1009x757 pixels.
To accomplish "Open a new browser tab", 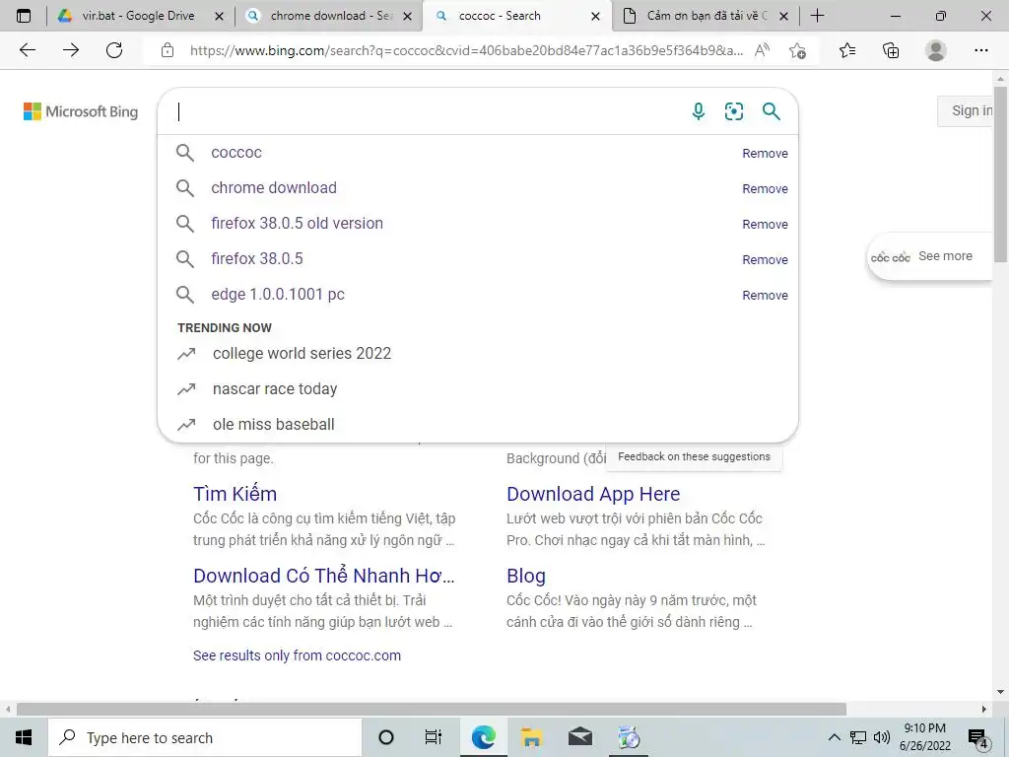I will pos(817,16).
